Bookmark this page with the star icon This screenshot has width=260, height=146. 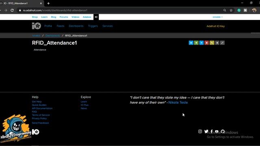pyautogui.click(x=231, y=10)
